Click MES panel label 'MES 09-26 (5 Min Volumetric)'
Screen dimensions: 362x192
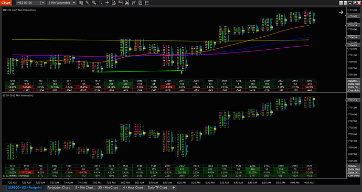click(19, 10)
